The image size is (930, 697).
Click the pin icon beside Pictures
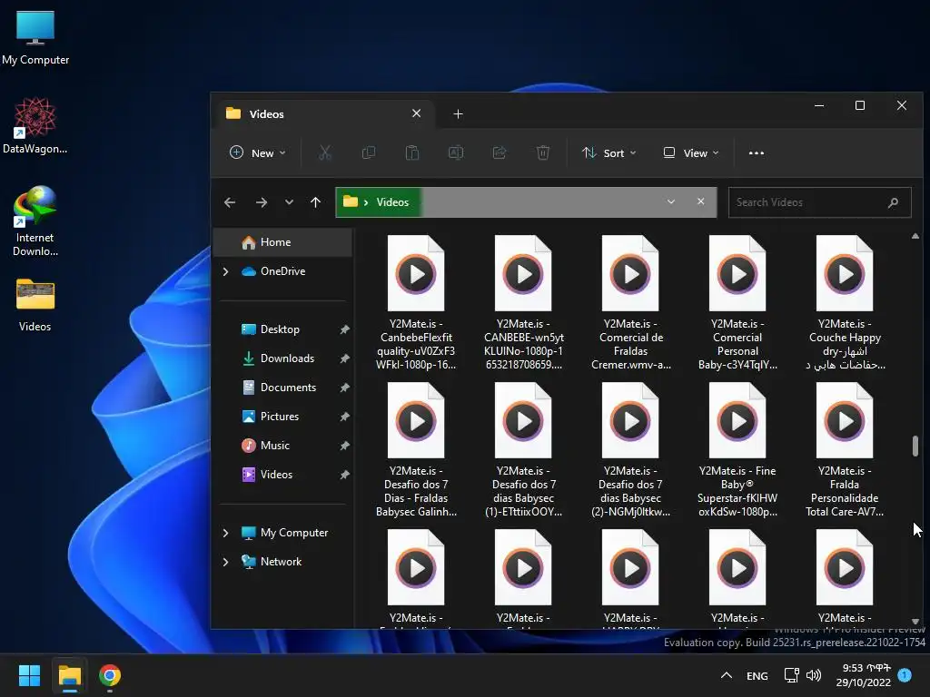[344, 417]
